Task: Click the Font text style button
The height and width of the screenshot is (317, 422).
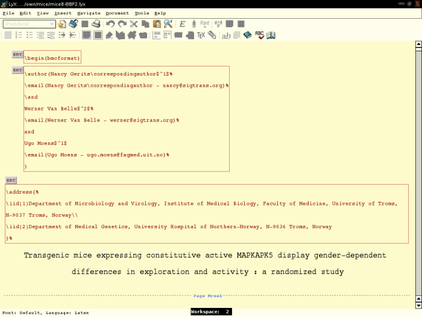Action: pyautogui.click(x=205, y=24)
